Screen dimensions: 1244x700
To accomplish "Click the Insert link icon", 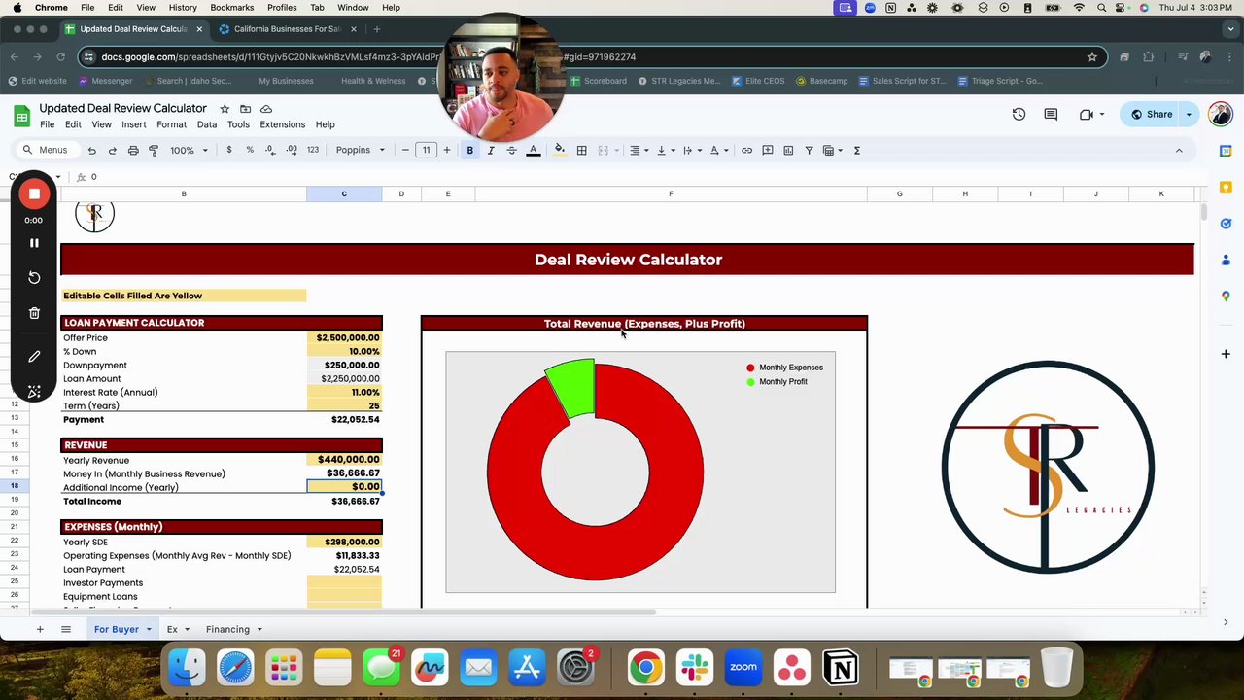I will click(746, 150).
